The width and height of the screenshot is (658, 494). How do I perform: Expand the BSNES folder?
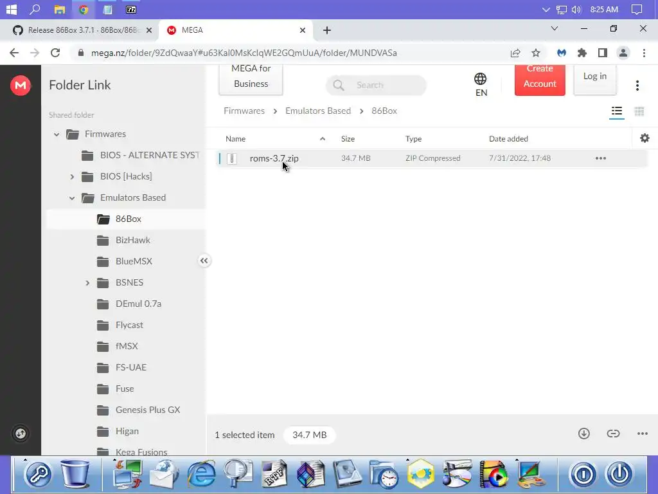click(x=87, y=283)
